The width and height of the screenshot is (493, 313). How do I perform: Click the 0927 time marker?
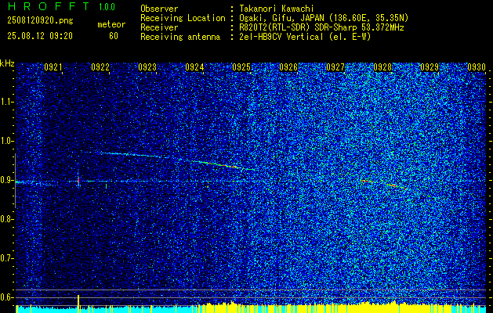pos(335,67)
